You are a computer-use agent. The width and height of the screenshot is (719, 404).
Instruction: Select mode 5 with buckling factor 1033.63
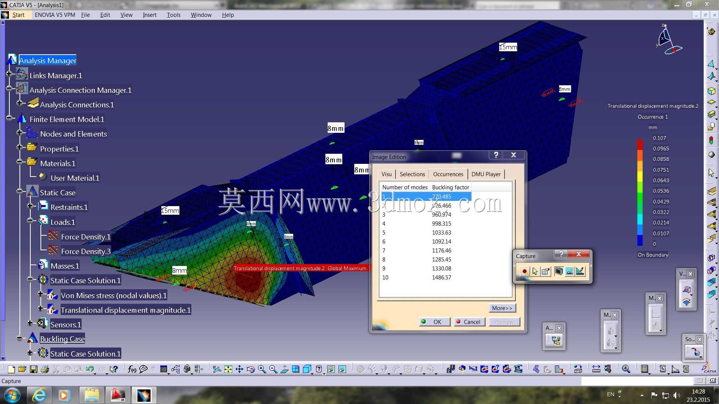click(426, 232)
